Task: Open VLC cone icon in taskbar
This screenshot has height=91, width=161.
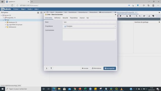Action: click(x=122, y=89)
